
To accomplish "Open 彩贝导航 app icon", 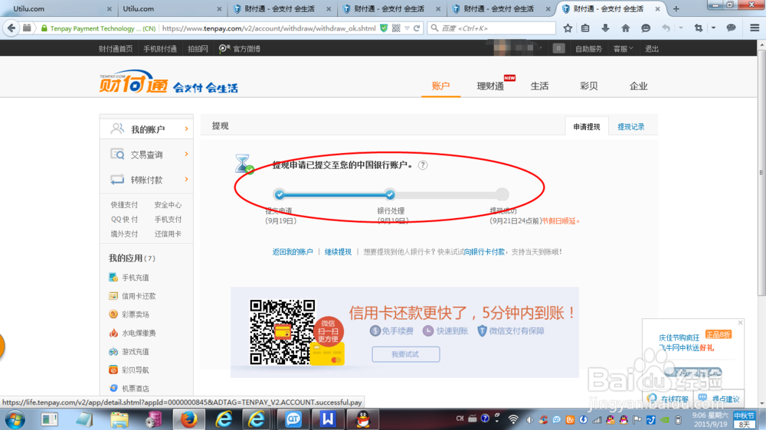I will coord(113,370).
